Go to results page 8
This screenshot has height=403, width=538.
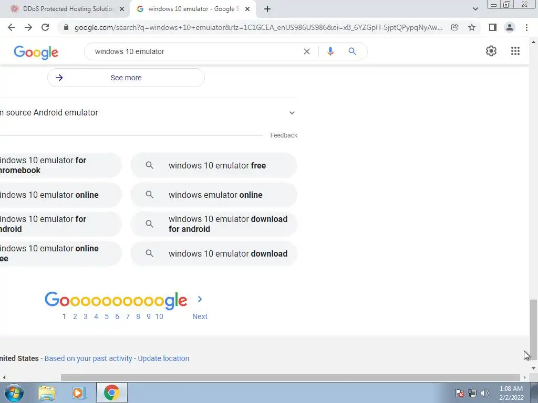138,316
